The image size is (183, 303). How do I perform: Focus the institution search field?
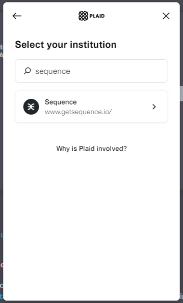point(91,71)
